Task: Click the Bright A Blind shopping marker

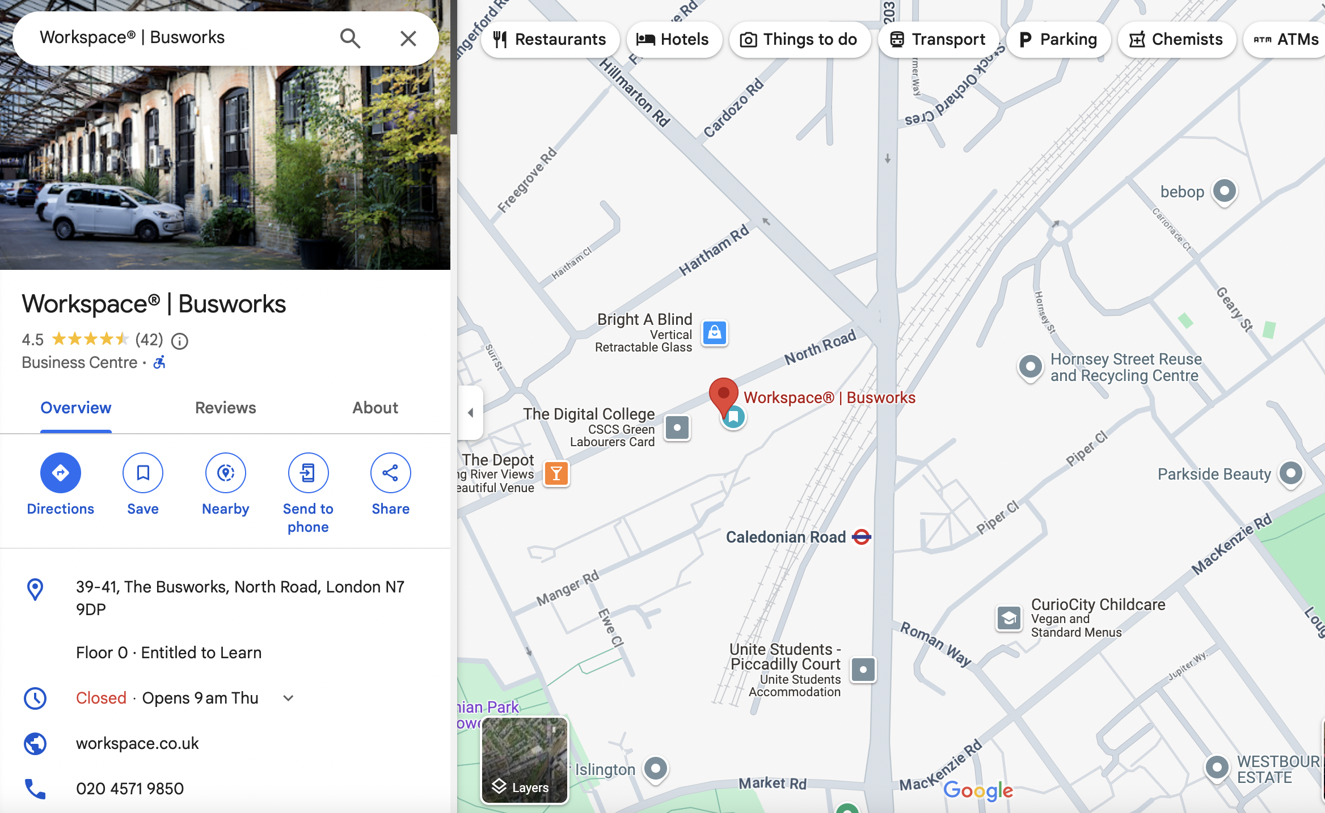Action: click(715, 333)
